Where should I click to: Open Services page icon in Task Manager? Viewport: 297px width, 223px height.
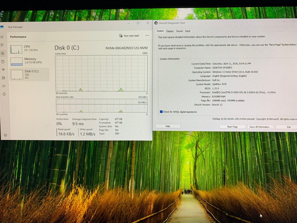pos(4,94)
